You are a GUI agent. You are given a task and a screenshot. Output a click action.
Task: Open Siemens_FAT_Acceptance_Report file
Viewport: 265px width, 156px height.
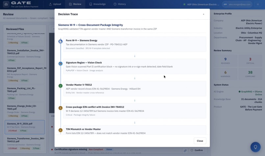25,74
